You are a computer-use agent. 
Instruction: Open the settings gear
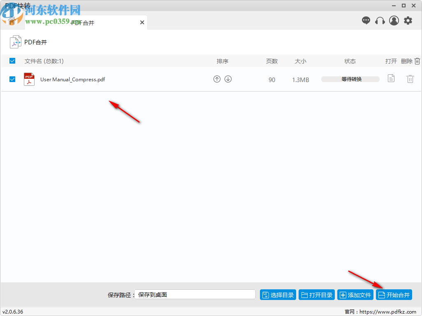coord(408,21)
